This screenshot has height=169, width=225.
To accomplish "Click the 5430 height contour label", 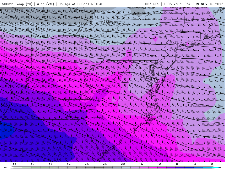I will point(107,22).
